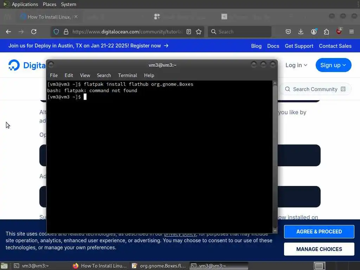The width and height of the screenshot is (360, 270).
Task: Open terminal Search menu
Action: pyautogui.click(x=104, y=75)
